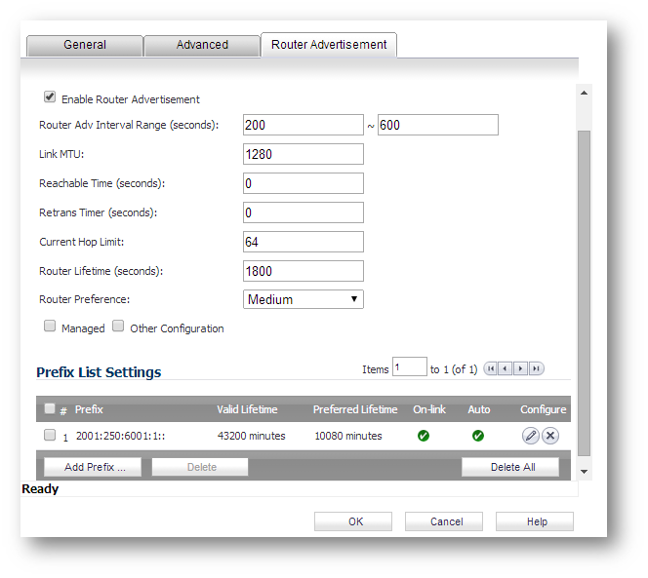Edit the 2001:250:6001:1:: prefix entry
The height and width of the screenshot is (578, 648).
click(531, 436)
